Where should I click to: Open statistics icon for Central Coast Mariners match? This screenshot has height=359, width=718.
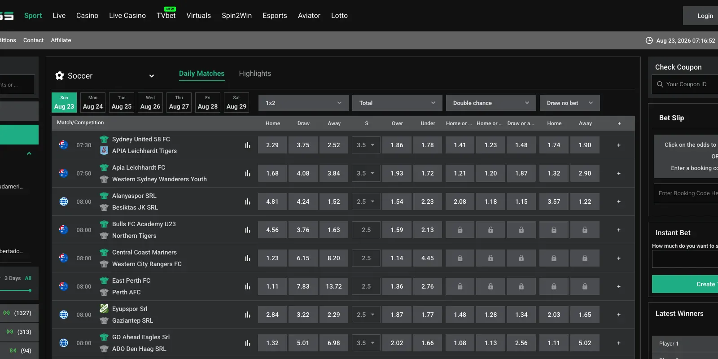point(247,258)
